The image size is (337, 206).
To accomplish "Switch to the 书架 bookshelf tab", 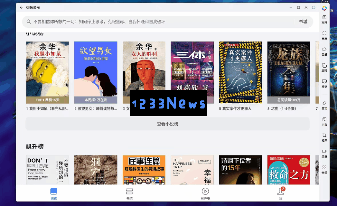I will [x=129, y=193].
